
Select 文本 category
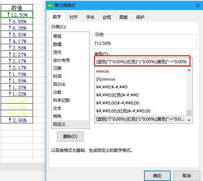point(70,108)
